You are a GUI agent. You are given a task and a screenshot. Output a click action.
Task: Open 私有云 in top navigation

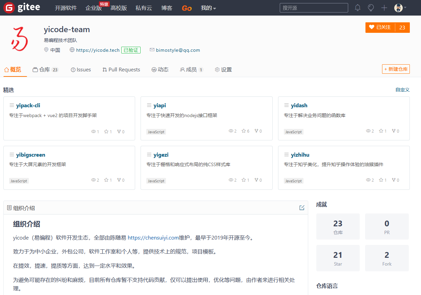pos(144,8)
